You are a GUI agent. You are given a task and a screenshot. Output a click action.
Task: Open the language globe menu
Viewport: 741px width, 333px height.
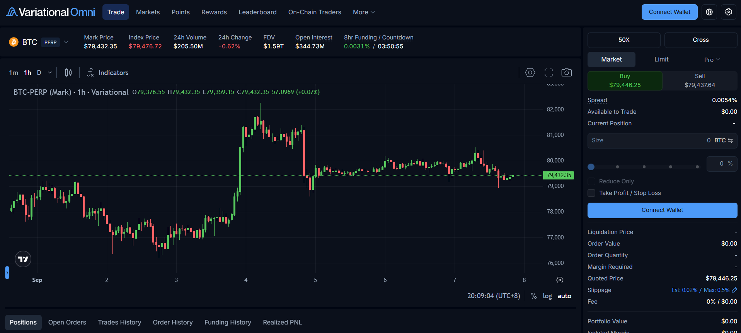709,12
